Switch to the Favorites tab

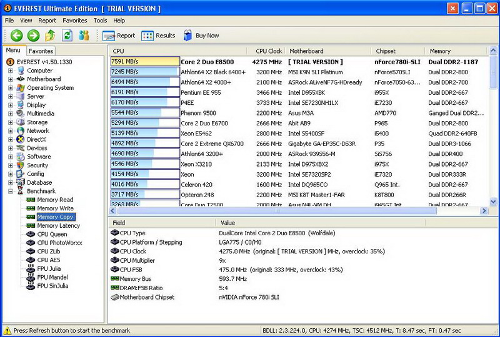[x=41, y=51]
